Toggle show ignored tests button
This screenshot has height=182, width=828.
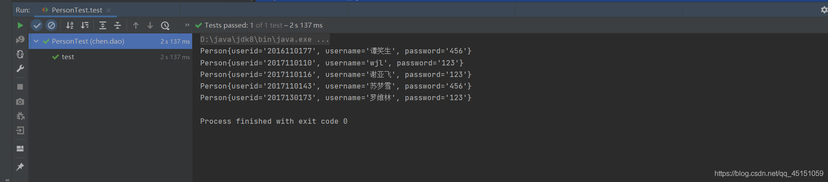click(x=51, y=25)
